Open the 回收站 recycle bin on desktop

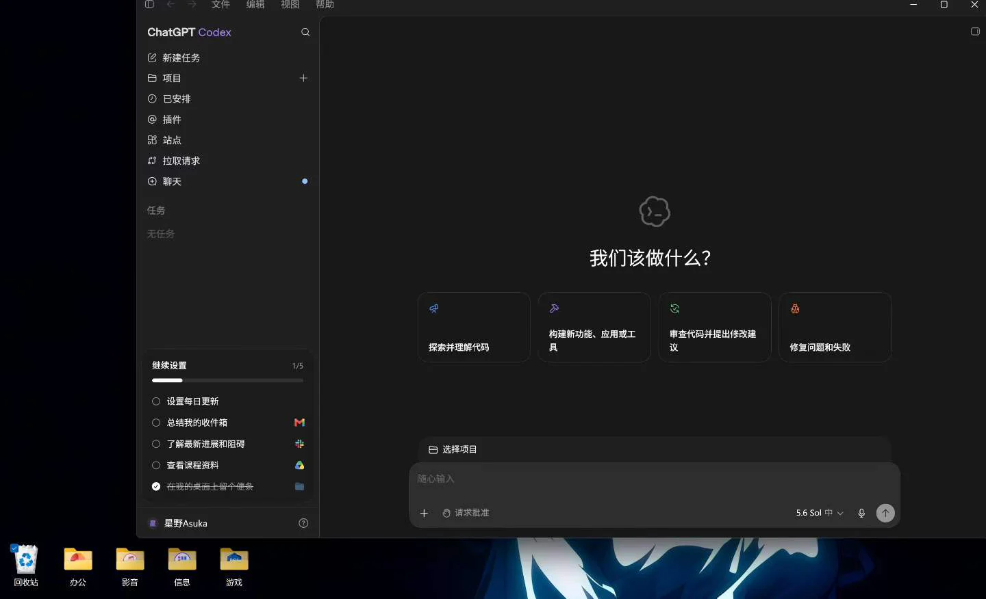coord(26,566)
